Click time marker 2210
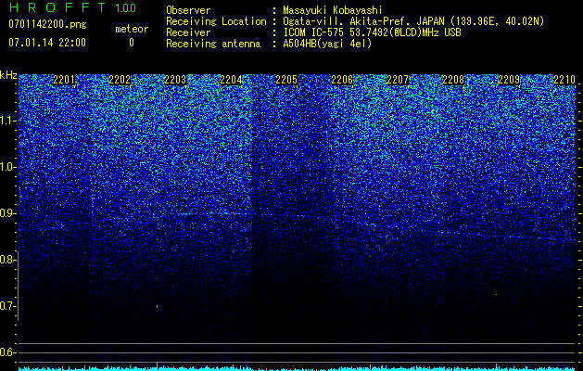 point(564,80)
